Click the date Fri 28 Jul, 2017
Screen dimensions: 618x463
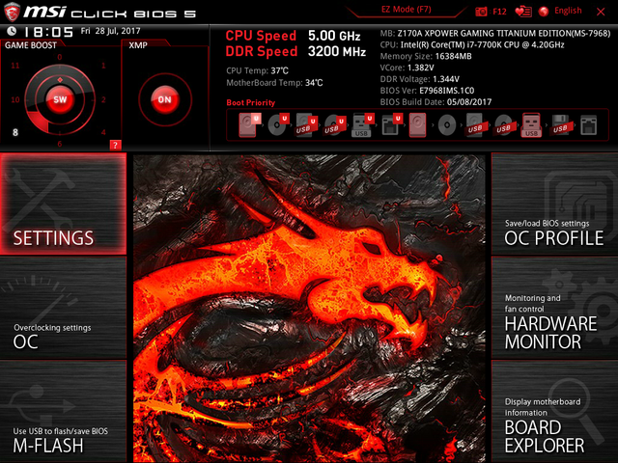(x=110, y=31)
